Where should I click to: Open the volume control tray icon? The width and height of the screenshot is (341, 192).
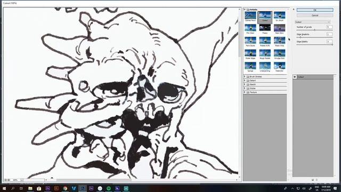pos(304,188)
